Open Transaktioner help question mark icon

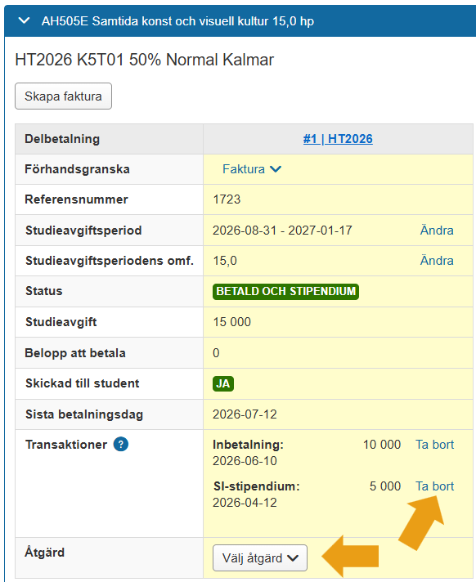[121, 445]
